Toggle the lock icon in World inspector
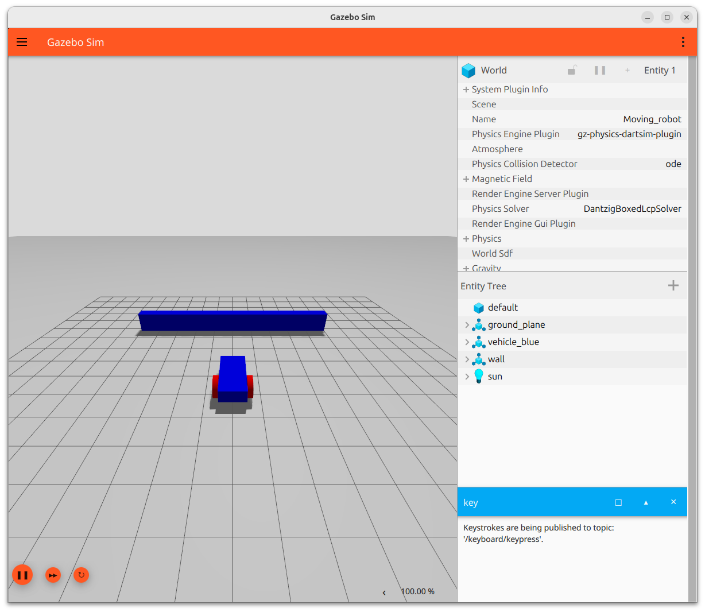 (x=572, y=70)
